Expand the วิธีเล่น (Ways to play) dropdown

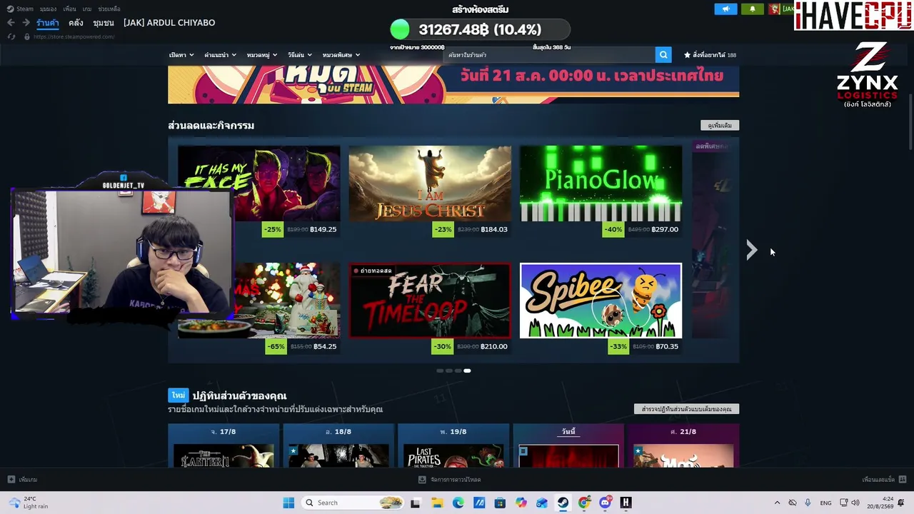[300, 55]
